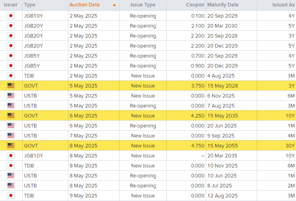Select maturity date 20 Mar 2035
296x201 pixels.
222,156
